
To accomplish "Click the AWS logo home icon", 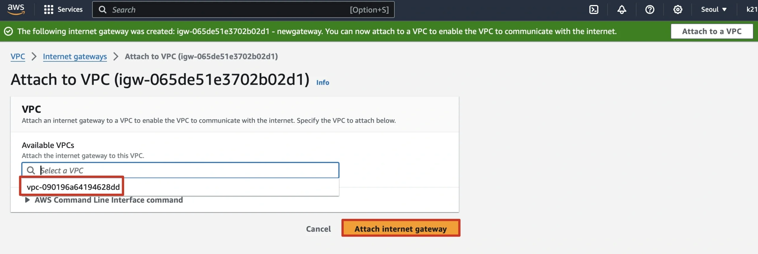I will click(16, 9).
